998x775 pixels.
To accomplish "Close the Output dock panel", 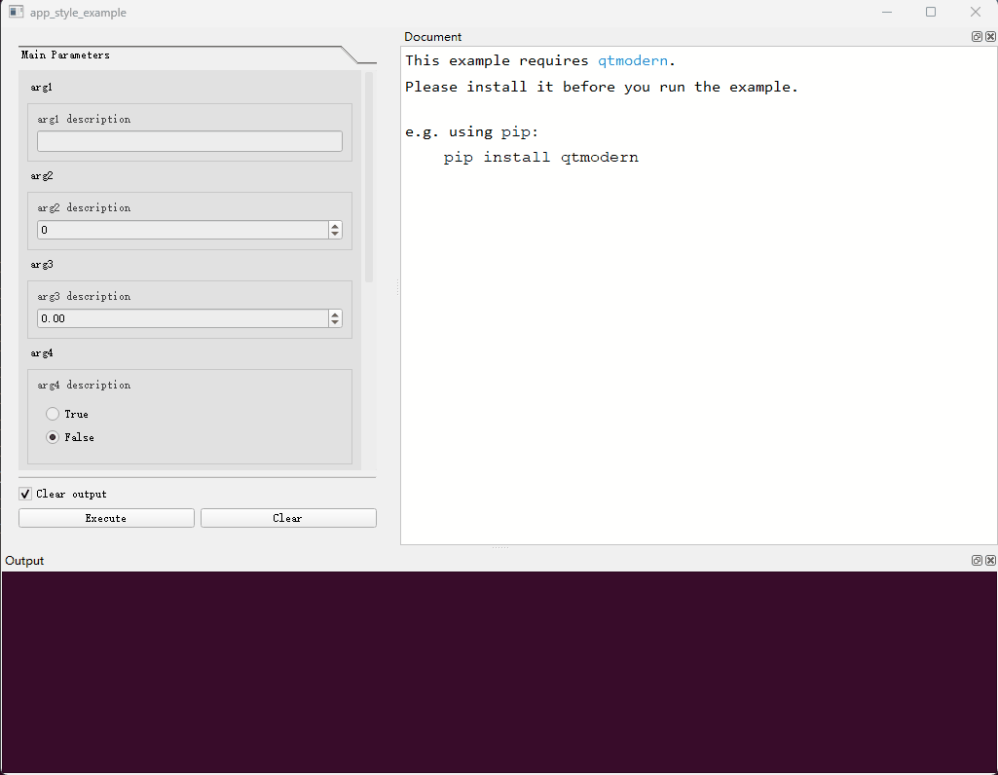I will point(990,561).
